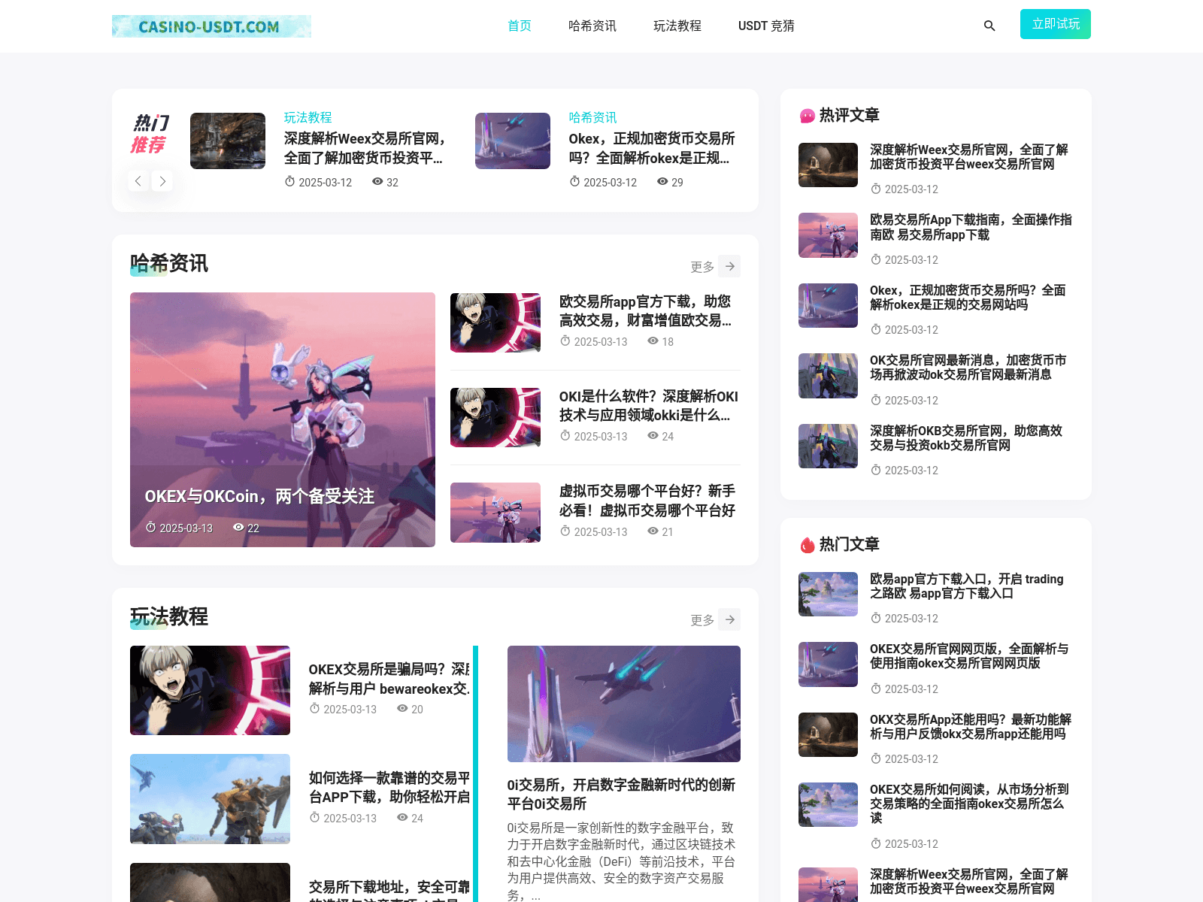Open sidebar article OKEX交易所官网网页版

[x=969, y=656]
